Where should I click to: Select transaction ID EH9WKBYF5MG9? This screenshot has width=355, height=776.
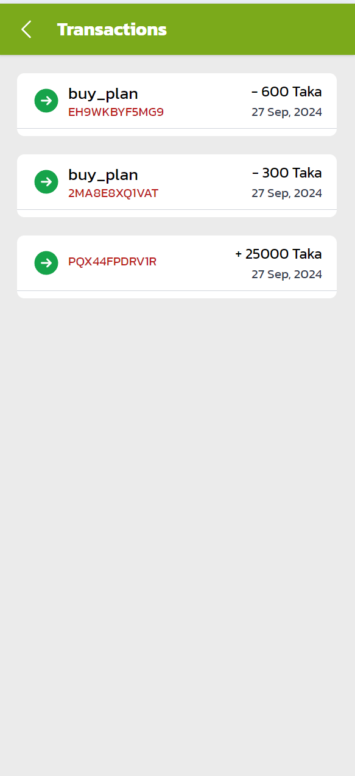pos(116,112)
